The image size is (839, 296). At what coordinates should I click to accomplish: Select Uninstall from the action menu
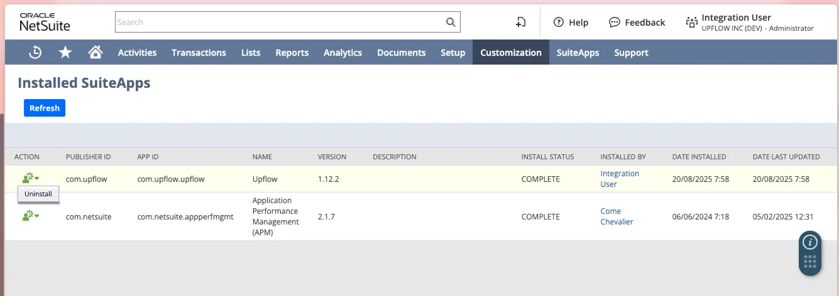pos(38,194)
